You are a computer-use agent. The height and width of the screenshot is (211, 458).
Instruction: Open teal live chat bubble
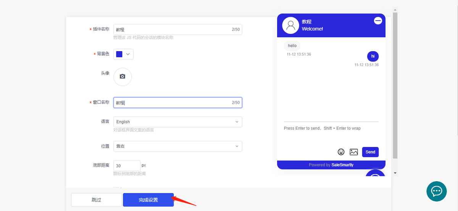click(x=436, y=191)
